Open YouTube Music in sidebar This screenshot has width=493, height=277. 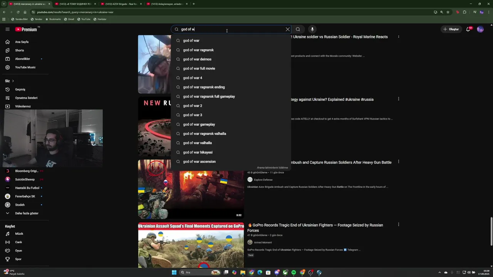tap(24, 67)
